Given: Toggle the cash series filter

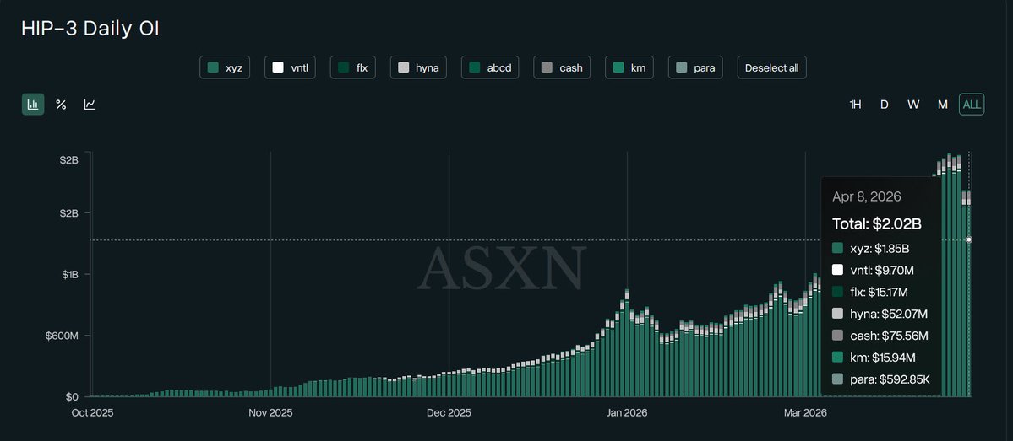Looking at the screenshot, I should pyautogui.click(x=563, y=67).
